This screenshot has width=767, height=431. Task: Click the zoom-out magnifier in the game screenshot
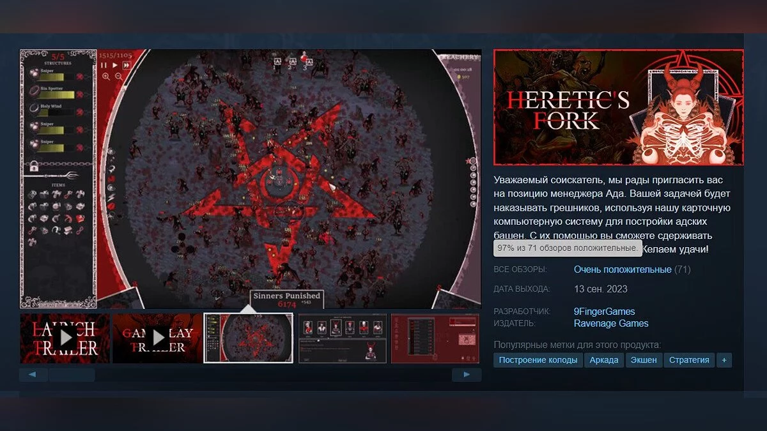[x=119, y=76]
